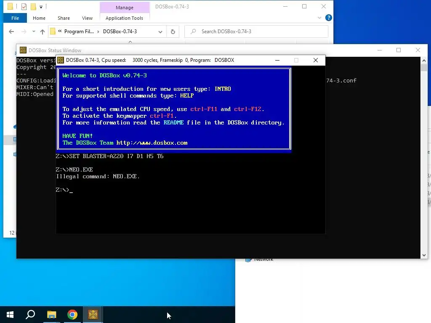Open File Explorer from the taskbar

(x=51, y=315)
